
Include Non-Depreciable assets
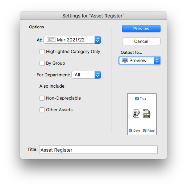[x=42, y=98]
